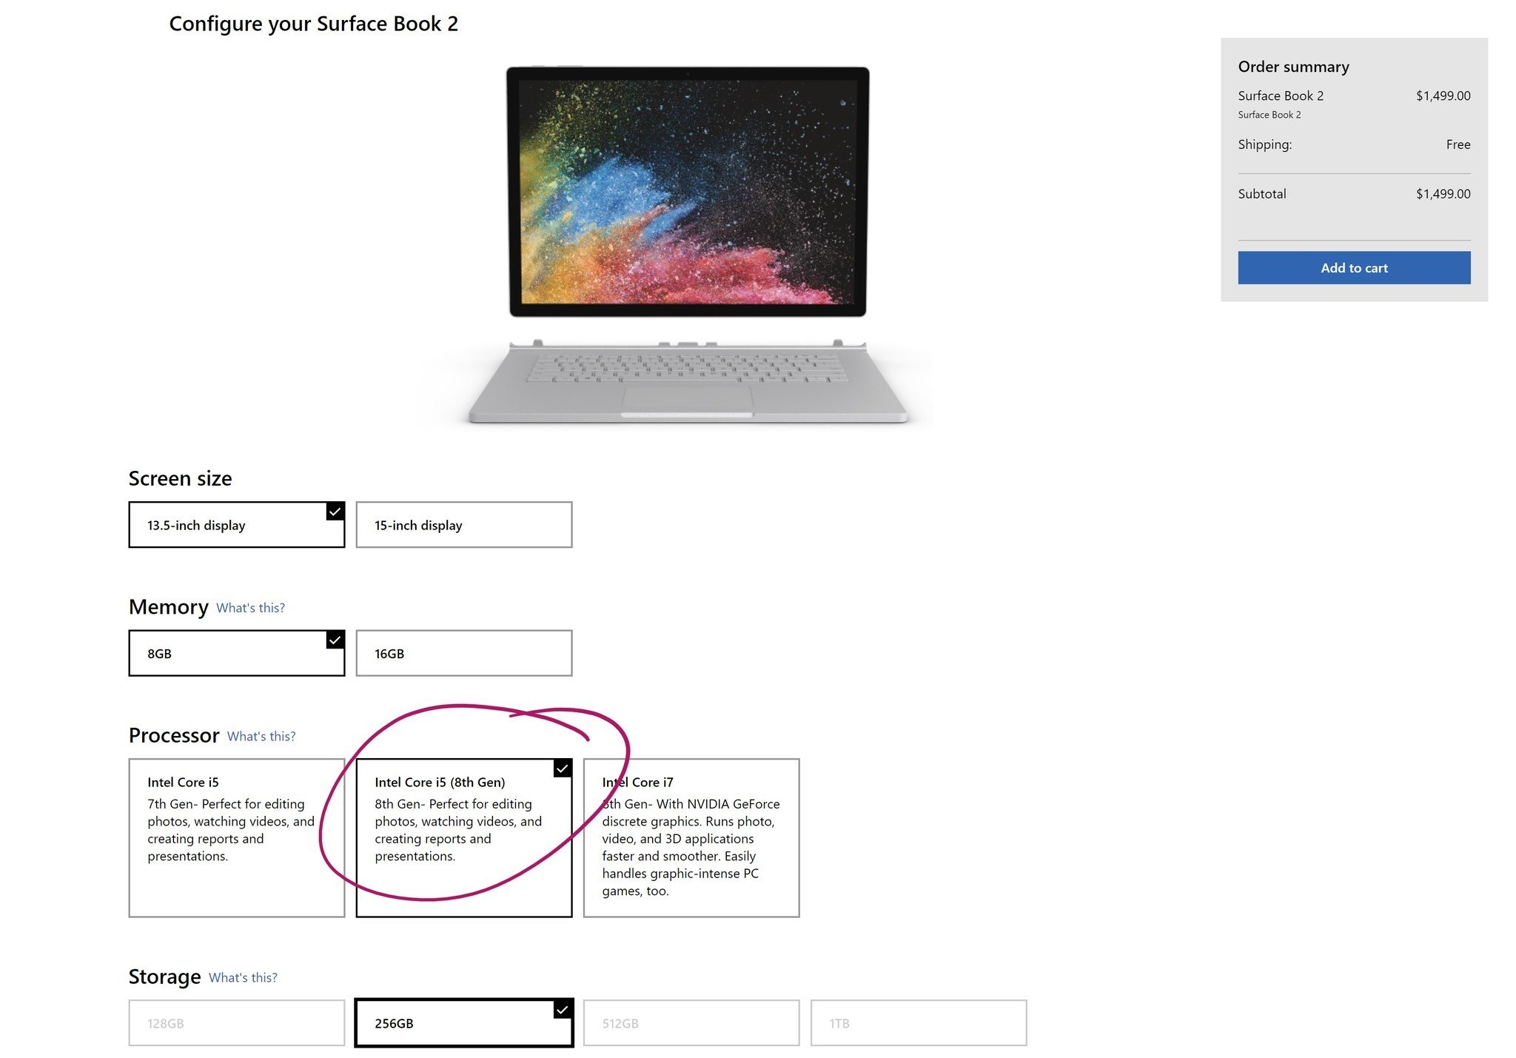Open the What's this storage link

(x=242, y=976)
